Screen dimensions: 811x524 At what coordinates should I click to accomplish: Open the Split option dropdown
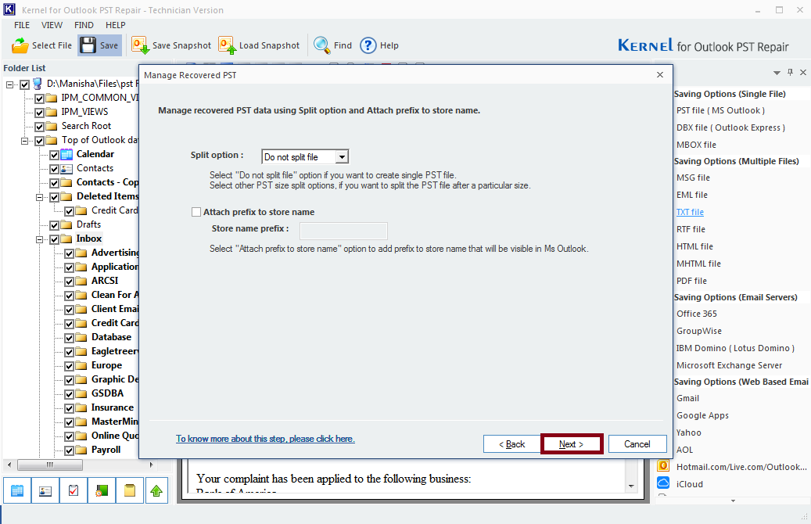(342, 157)
